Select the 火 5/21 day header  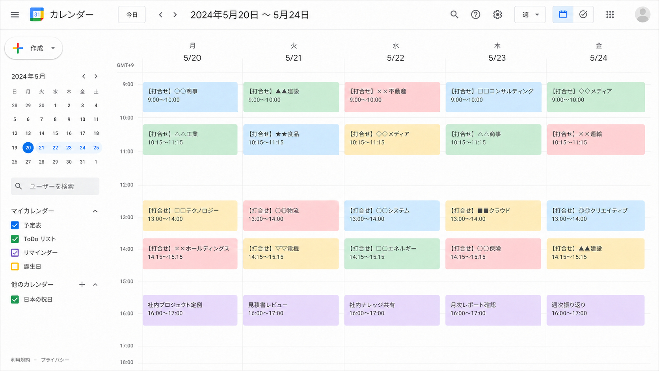click(294, 52)
